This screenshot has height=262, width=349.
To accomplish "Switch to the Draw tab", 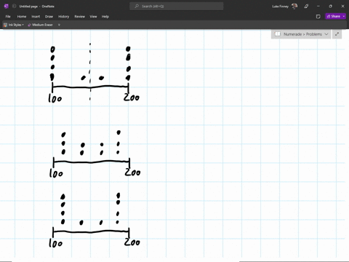I will pos(49,17).
